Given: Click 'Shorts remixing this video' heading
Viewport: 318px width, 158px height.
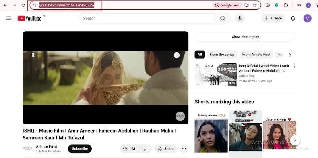Looking at the screenshot, I should pos(224,102).
